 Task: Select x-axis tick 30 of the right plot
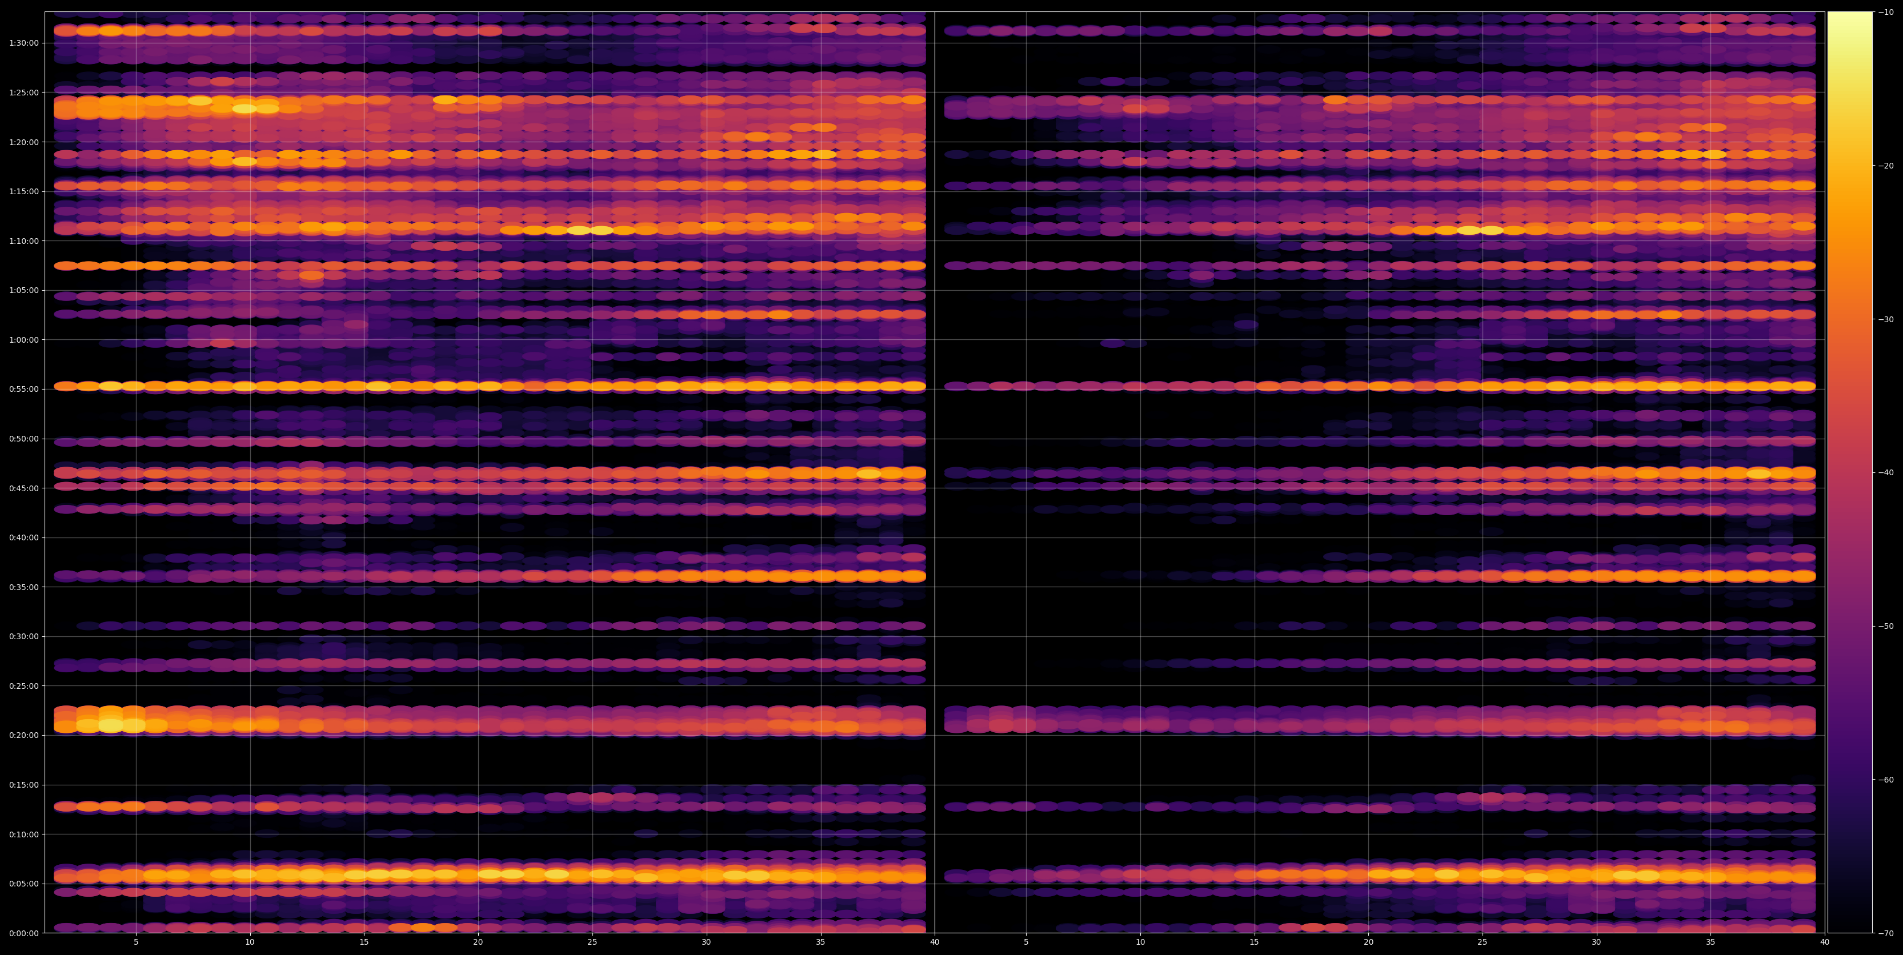click(x=1596, y=942)
